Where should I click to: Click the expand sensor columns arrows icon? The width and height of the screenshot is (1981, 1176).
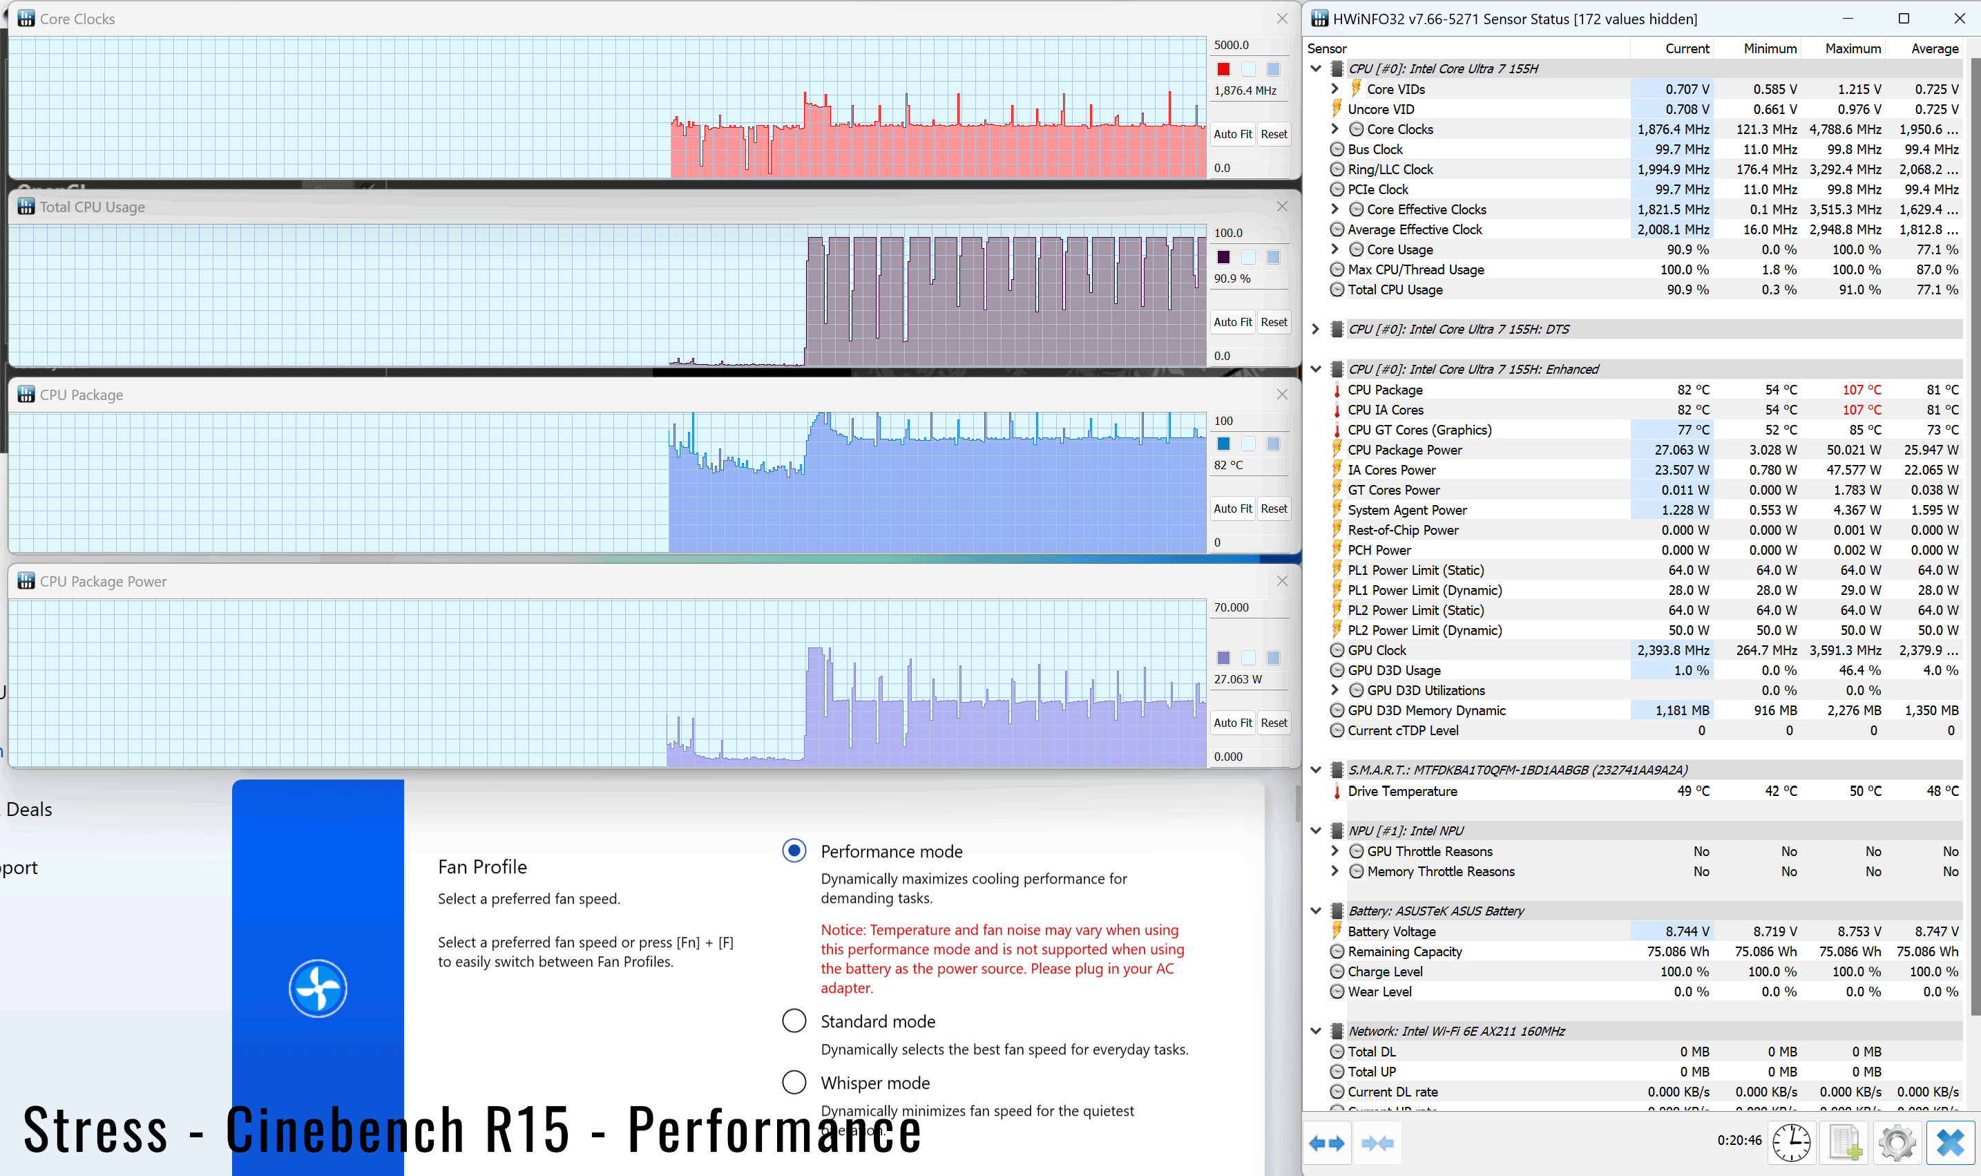(x=1327, y=1143)
